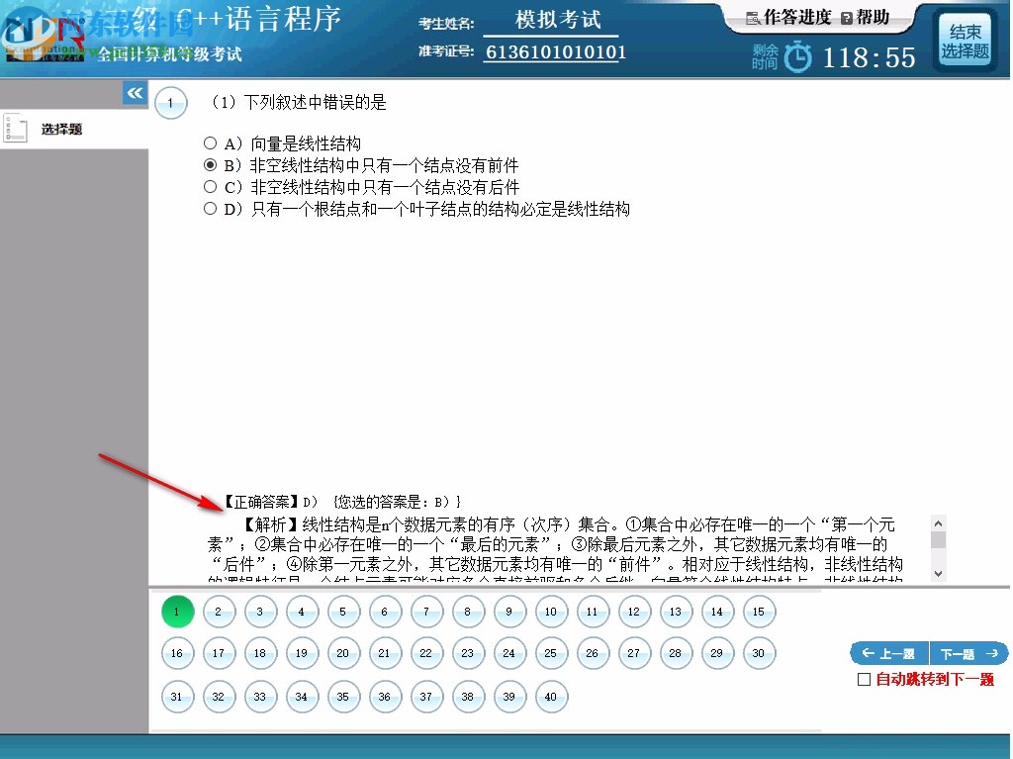The width and height of the screenshot is (1013, 759).
Task: Go to next question with 下一题
Action: click(967, 653)
